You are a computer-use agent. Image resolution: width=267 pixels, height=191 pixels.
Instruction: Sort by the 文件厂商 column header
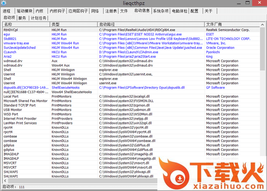point(232,24)
